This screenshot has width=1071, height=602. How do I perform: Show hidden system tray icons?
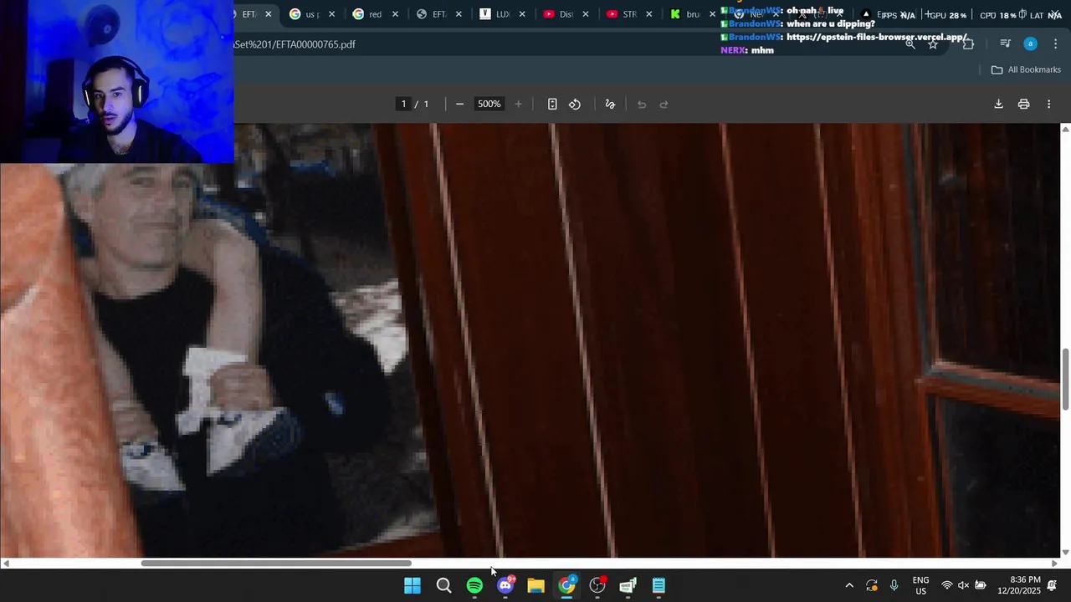tap(849, 585)
